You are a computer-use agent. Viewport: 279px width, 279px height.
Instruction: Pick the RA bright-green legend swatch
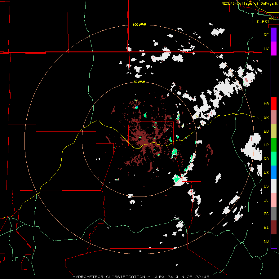[274, 159]
